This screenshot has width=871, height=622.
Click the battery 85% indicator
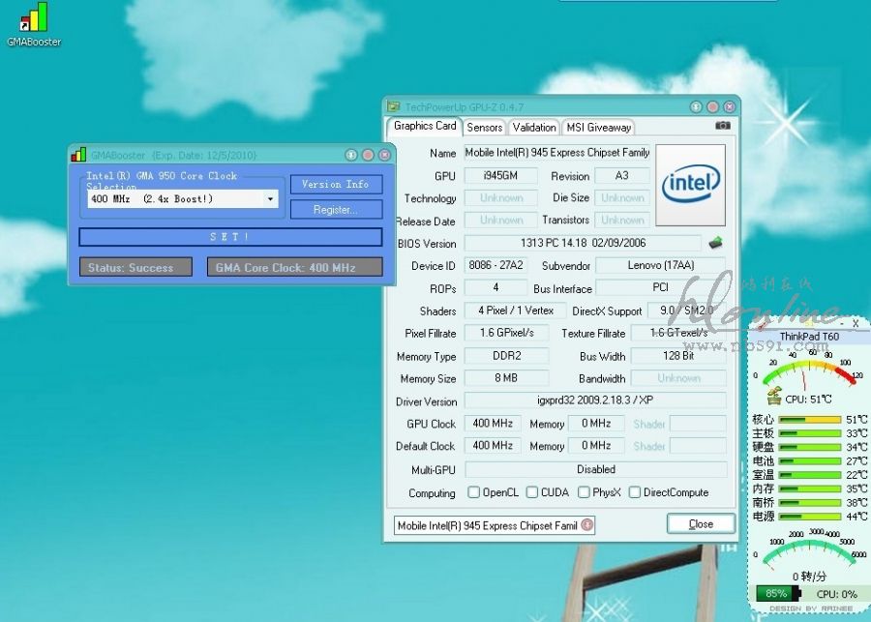pos(776,593)
